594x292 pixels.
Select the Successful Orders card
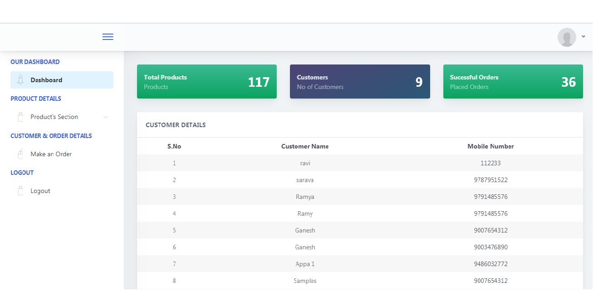tap(513, 82)
